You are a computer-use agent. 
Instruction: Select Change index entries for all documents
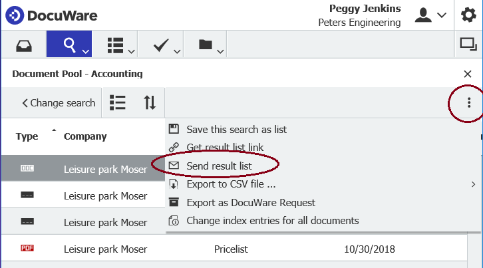pos(272,220)
